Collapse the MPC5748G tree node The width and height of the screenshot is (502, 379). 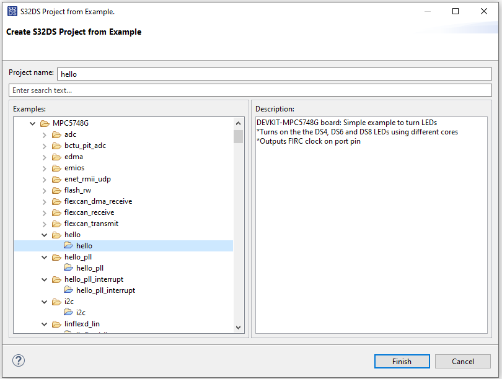pos(33,123)
